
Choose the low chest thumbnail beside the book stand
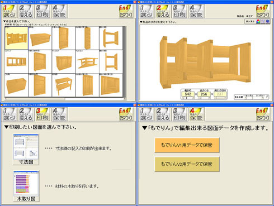(x=40, y=38)
